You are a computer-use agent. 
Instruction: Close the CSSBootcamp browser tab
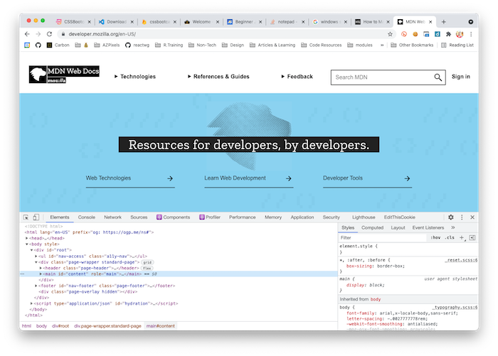89,22
